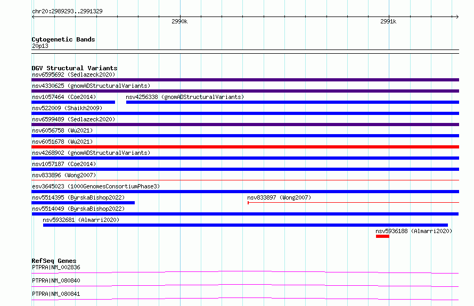Click the left arrow on the ruler
Image resolution: width=474 pixels, height=306 pixels.
tap(33, 16)
